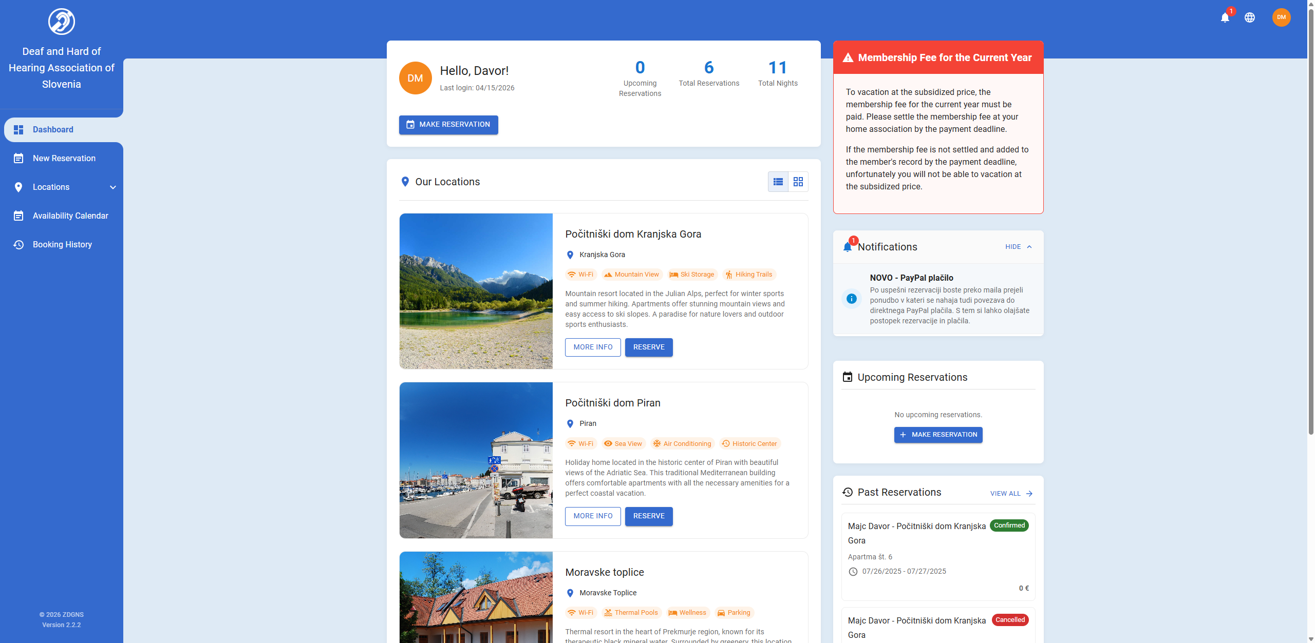This screenshot has height=643, width=1315.
Task: Click the Hiking Trails amenity chip
Action: [749, 275]
